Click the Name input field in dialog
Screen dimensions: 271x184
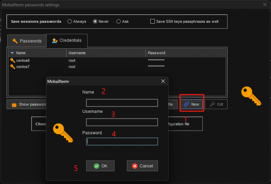click(x=122, y=103)
